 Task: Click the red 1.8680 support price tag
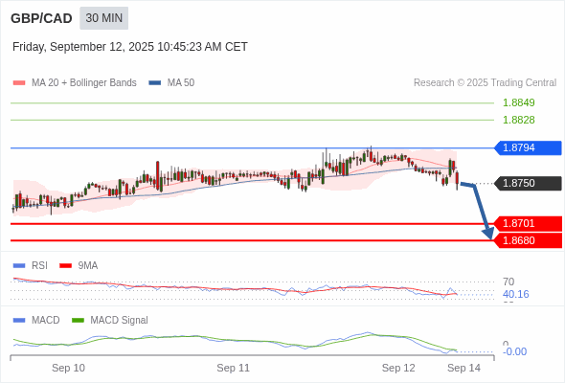(528, 240)
